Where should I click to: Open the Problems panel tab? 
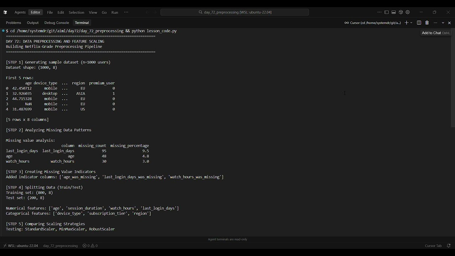[14, 23]
